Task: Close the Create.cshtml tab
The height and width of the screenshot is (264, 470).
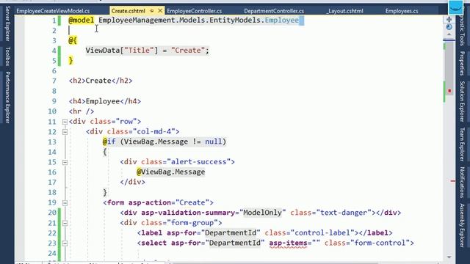Action: pos(160,11)
